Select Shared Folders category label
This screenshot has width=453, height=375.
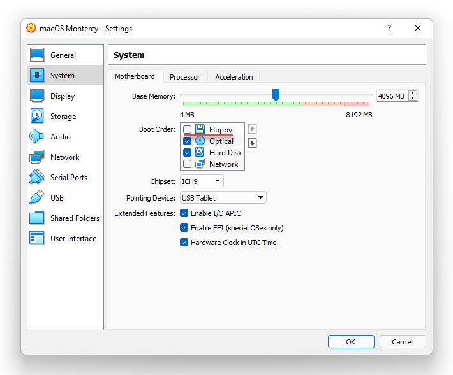[x=75, y=218]
